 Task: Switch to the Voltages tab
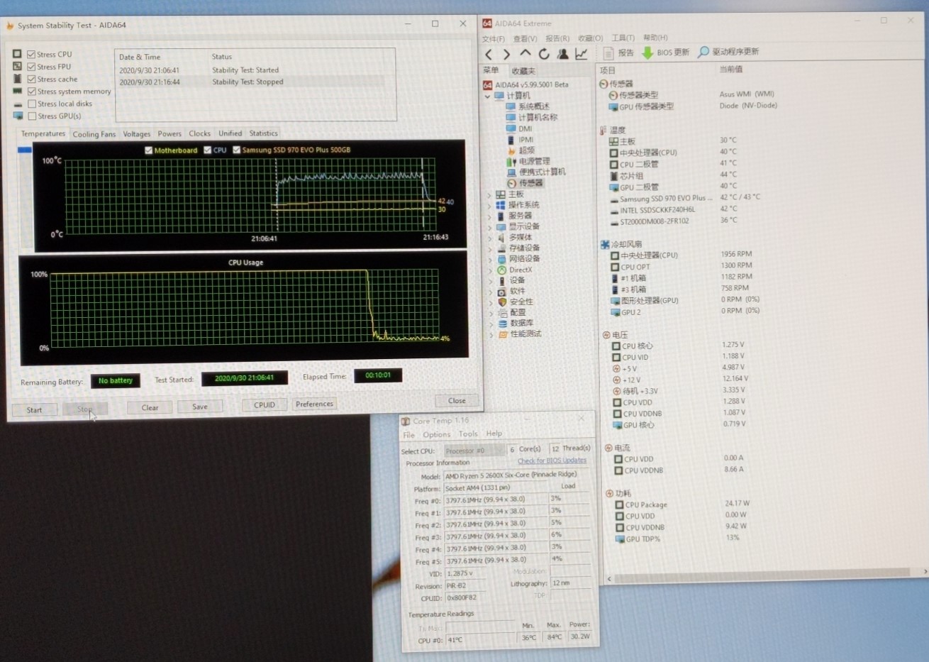point(136,133)
